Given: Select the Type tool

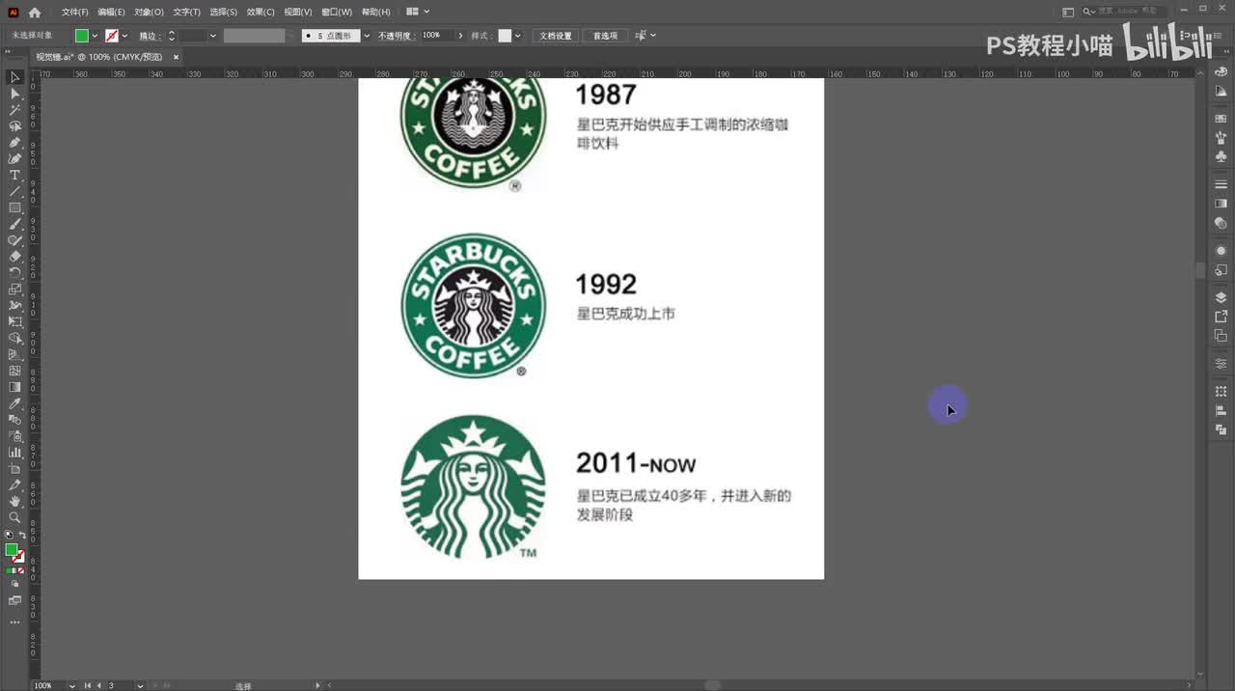Looking at the screenshot, I should (x=14, y=175).
